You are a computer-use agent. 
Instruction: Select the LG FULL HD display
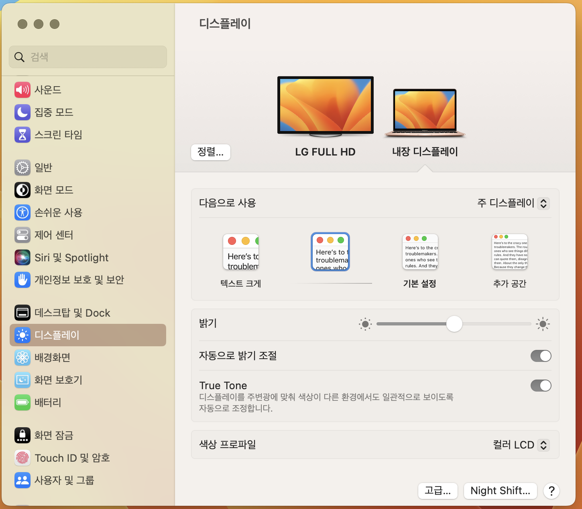325,105
